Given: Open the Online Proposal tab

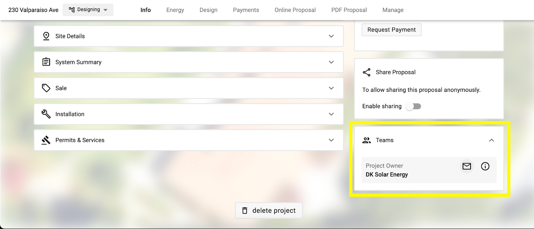Looking at the screenshot, I should [295, 10].
